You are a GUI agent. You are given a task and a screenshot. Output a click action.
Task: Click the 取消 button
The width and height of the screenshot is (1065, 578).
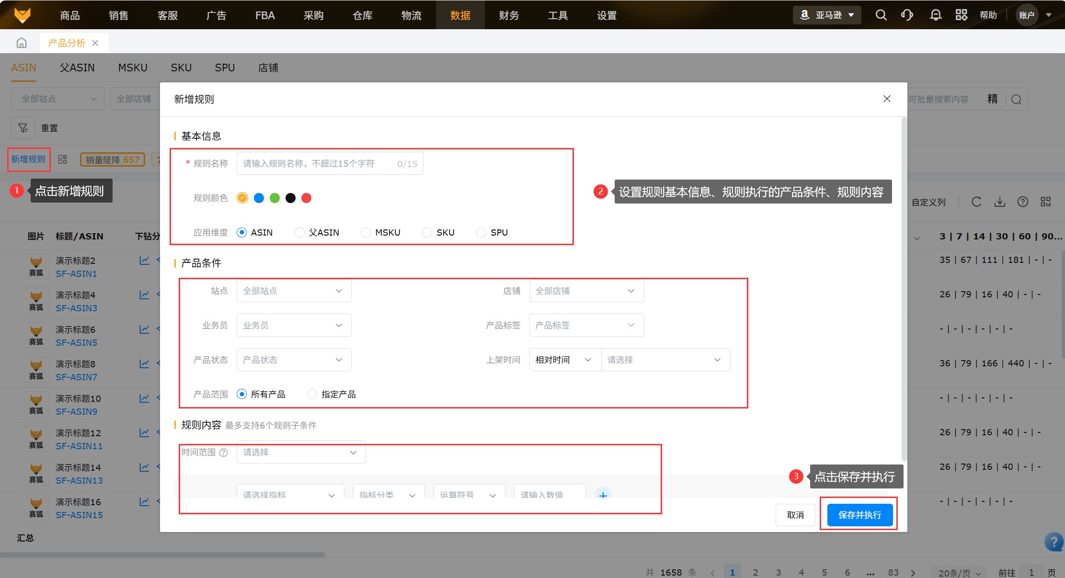click(x=795, y=515)
